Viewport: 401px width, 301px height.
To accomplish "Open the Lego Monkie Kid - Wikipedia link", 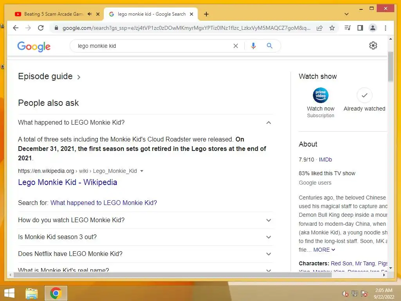I will (x=67, y=182).
